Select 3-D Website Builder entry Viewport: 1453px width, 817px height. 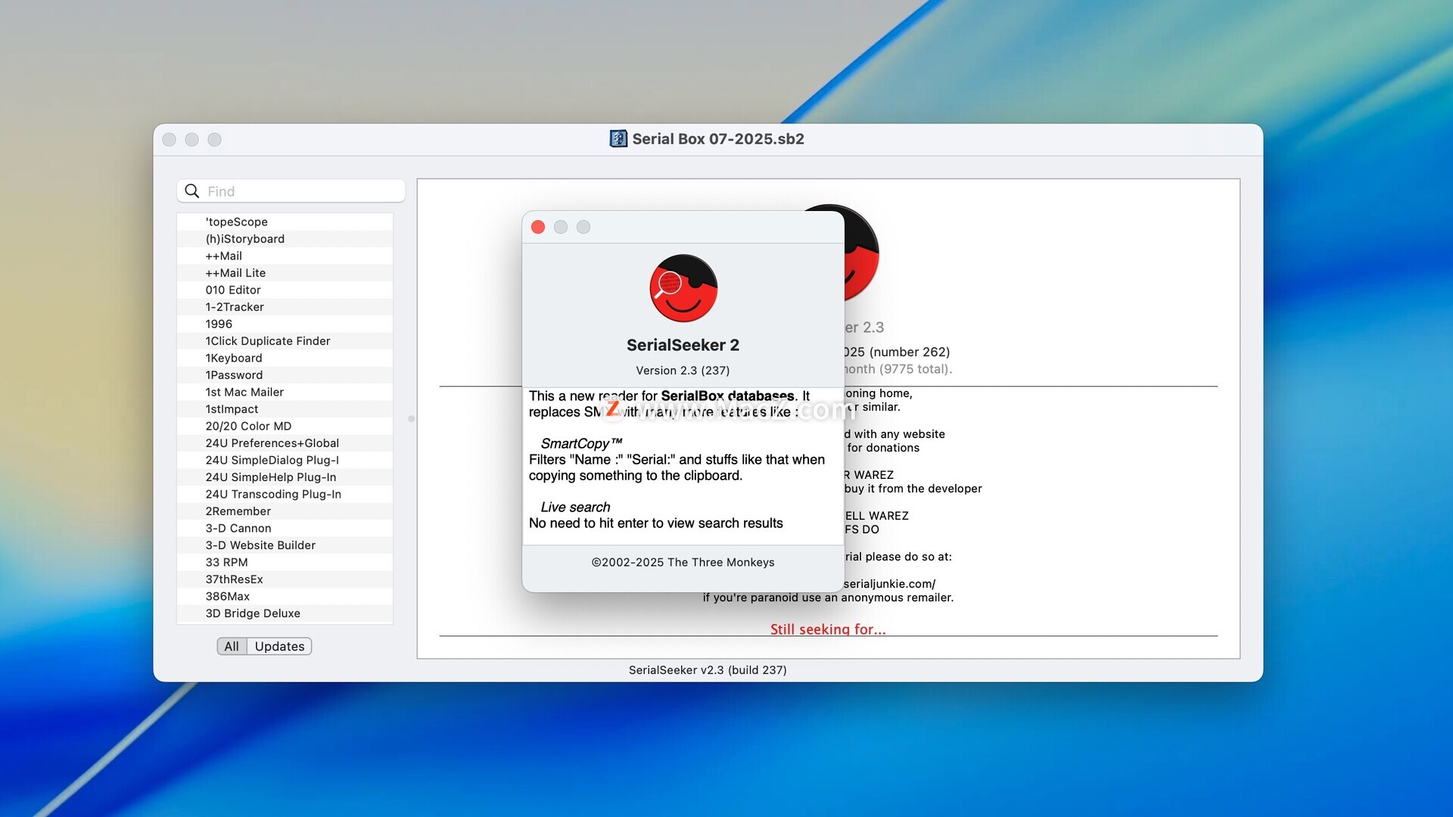285,545
